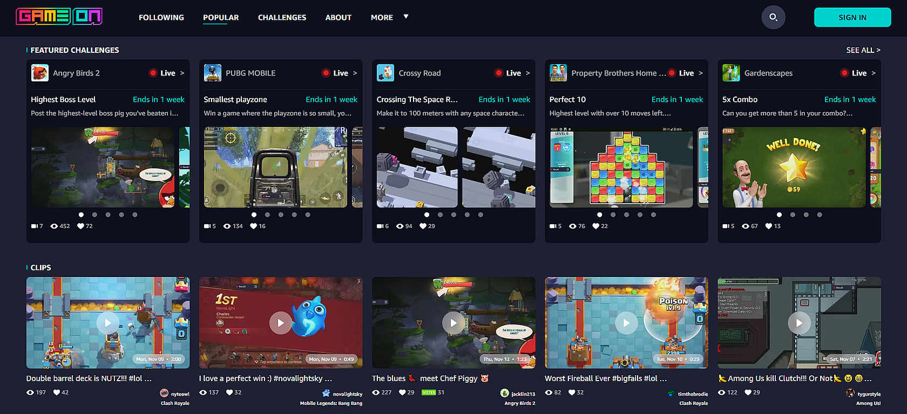
Task: Click Clash Royale label under nyteowl
Action: pyautogui.click(x=175, y=403)
